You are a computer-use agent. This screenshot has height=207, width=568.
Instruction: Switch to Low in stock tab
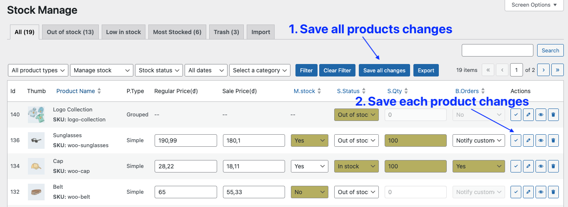123,32
